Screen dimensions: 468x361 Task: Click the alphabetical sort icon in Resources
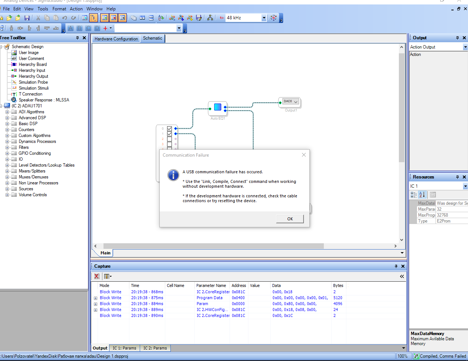(x=422, y=195)
